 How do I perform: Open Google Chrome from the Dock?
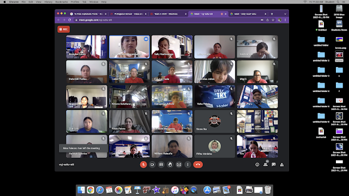91,190
